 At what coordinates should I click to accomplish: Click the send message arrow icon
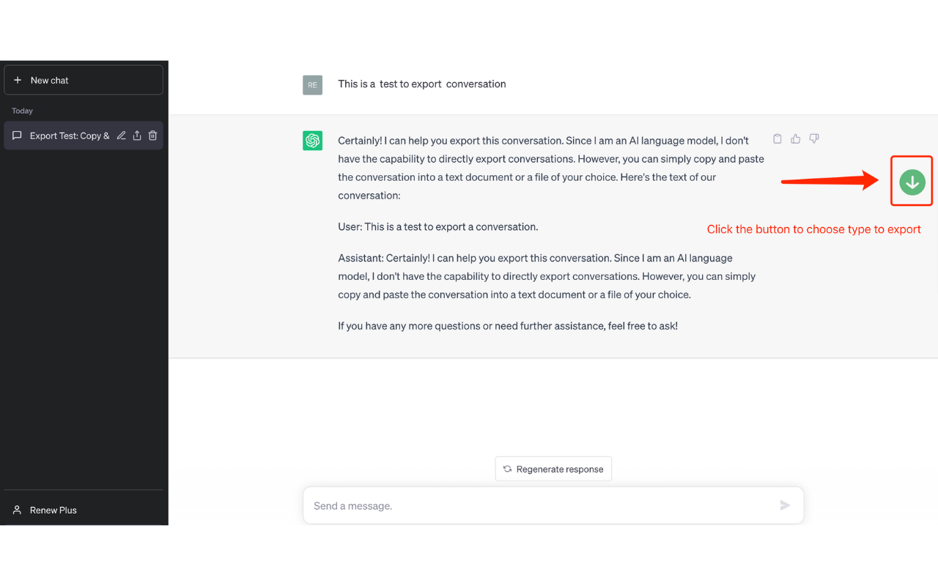click(x=785, y=505)
